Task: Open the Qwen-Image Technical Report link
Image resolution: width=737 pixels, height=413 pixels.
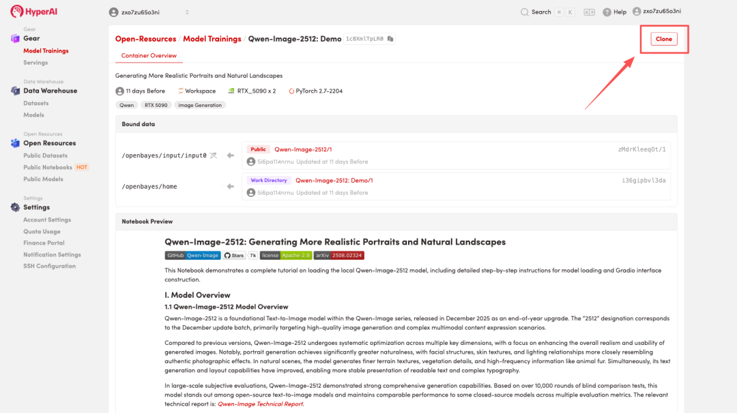Action: pos(261,404)
